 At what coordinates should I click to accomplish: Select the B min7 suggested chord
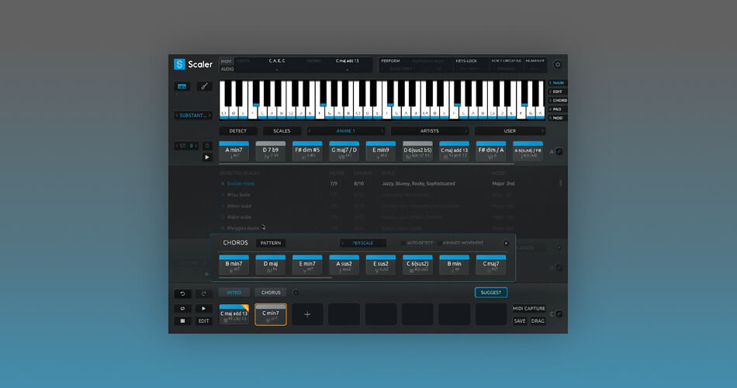234,265
